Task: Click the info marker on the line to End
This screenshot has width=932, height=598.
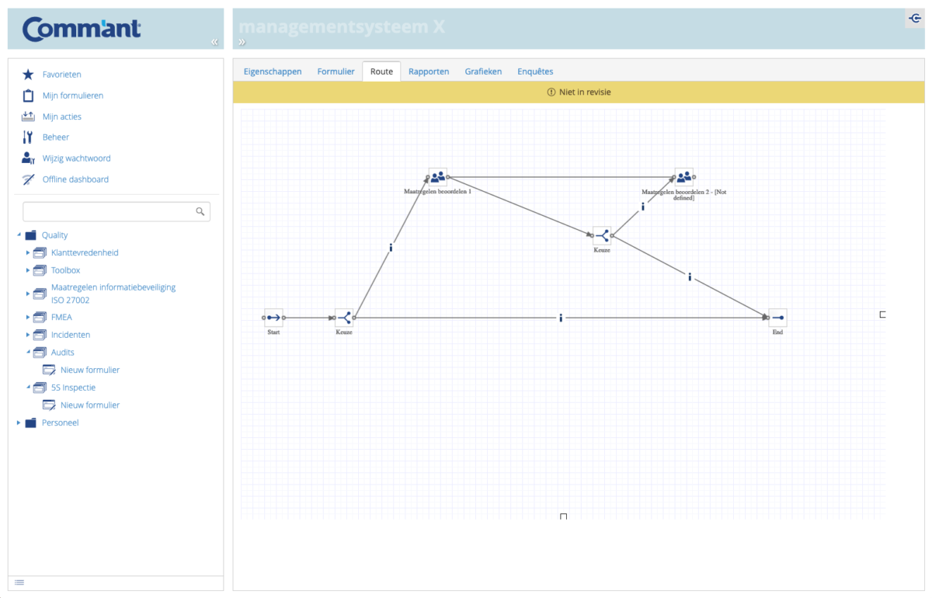Action: click(x=561, y=317)
